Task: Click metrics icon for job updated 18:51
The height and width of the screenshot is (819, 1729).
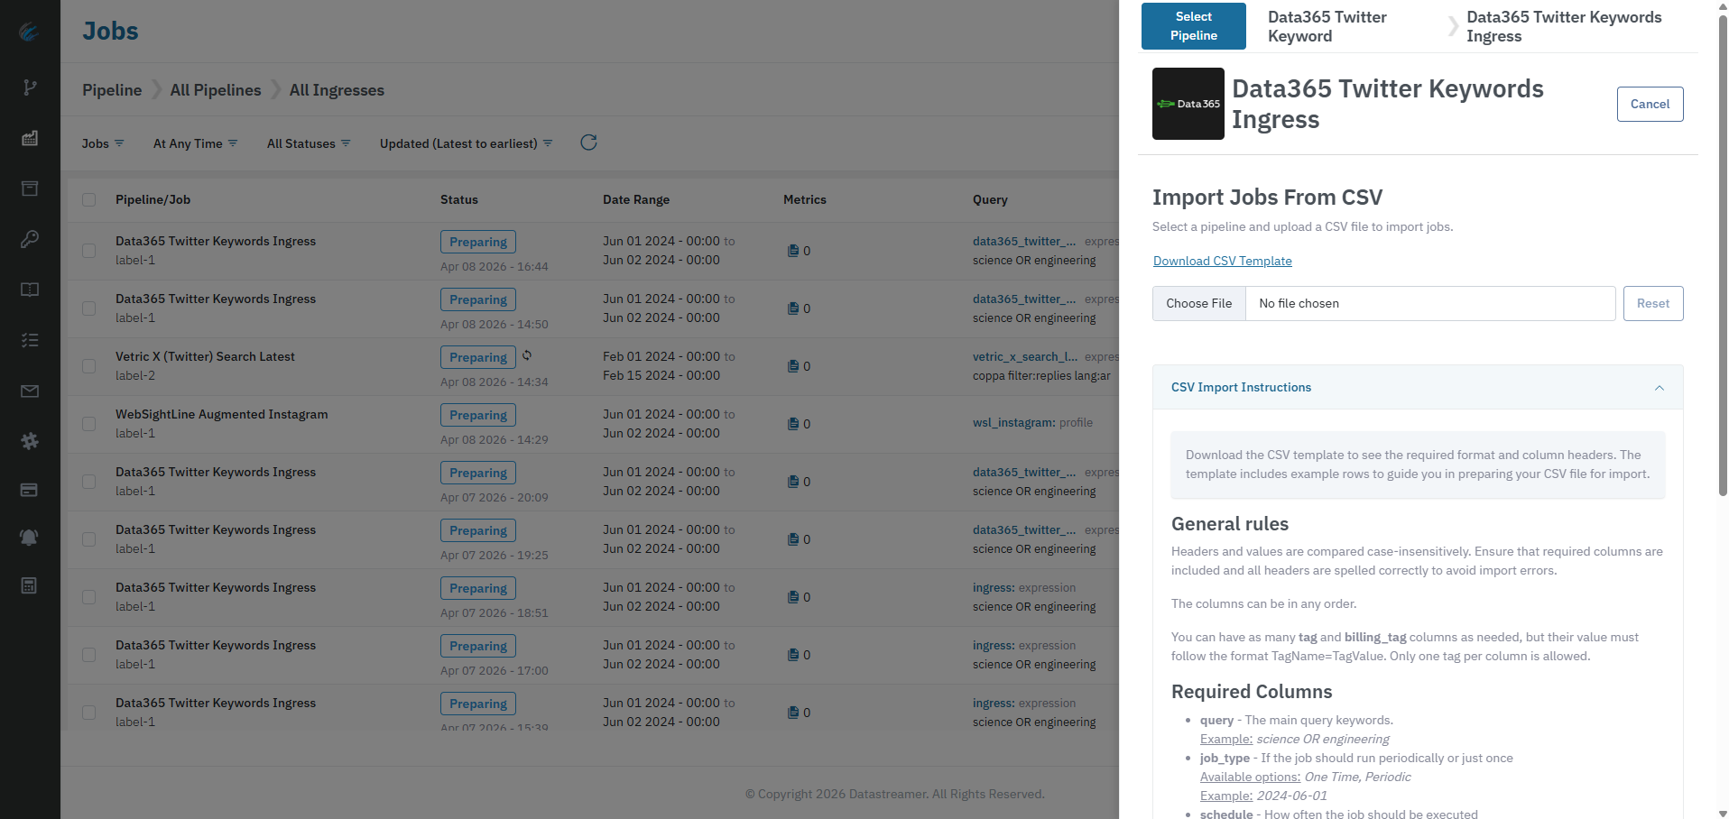Action: [793, 597]
